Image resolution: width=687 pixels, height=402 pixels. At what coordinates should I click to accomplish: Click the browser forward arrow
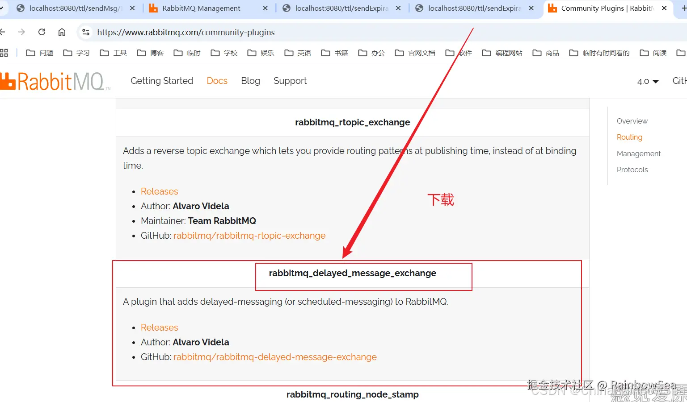21,32
